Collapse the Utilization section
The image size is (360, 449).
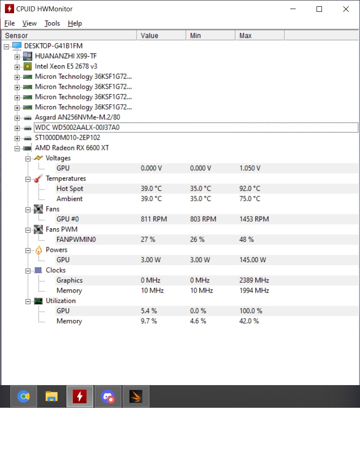(x=28, y=301)
